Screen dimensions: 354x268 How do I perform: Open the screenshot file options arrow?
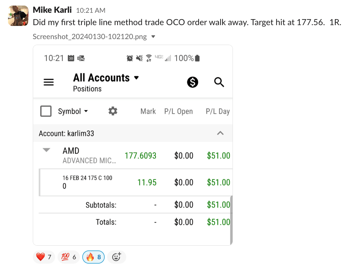tap(153, 37)
